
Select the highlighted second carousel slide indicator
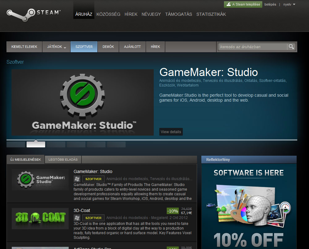pos(36,144)
